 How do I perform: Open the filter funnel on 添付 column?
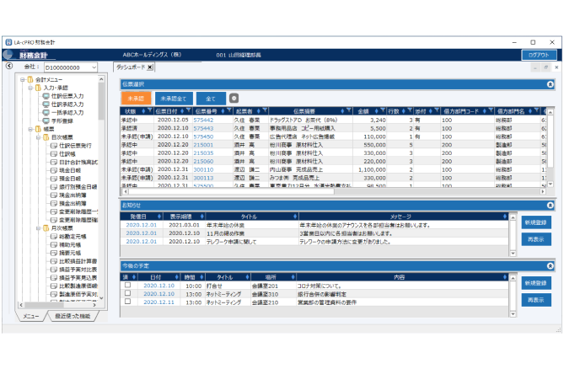[x=437, y=110]
